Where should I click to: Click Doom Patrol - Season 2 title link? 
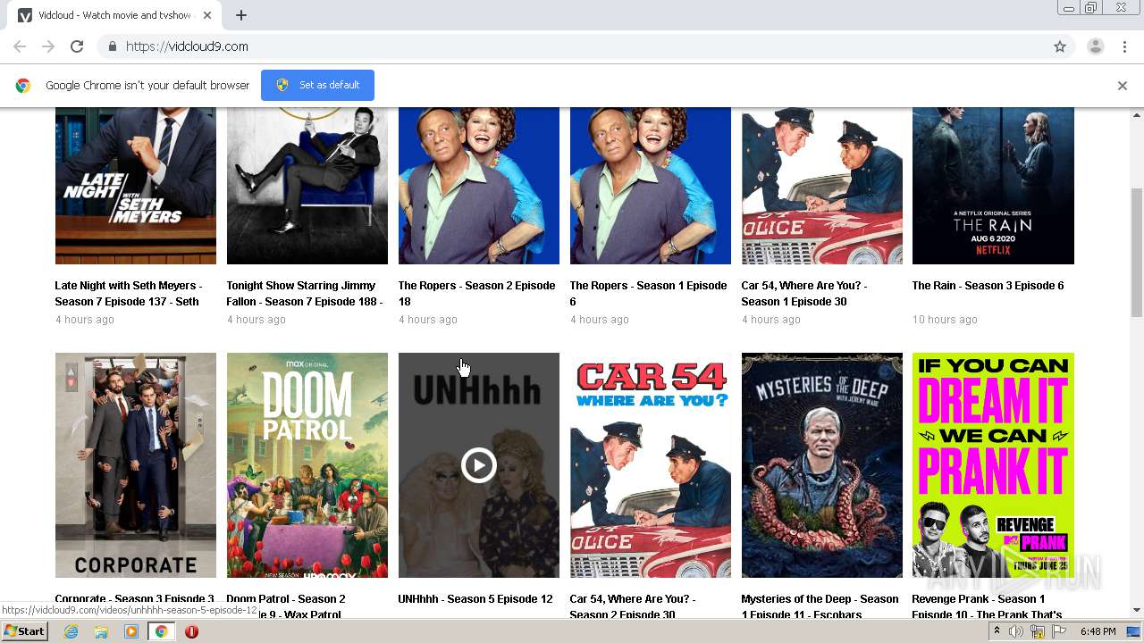pos(286,606)
